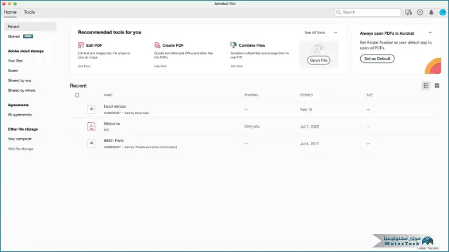Click the Set as Default button

coord(377,59)
